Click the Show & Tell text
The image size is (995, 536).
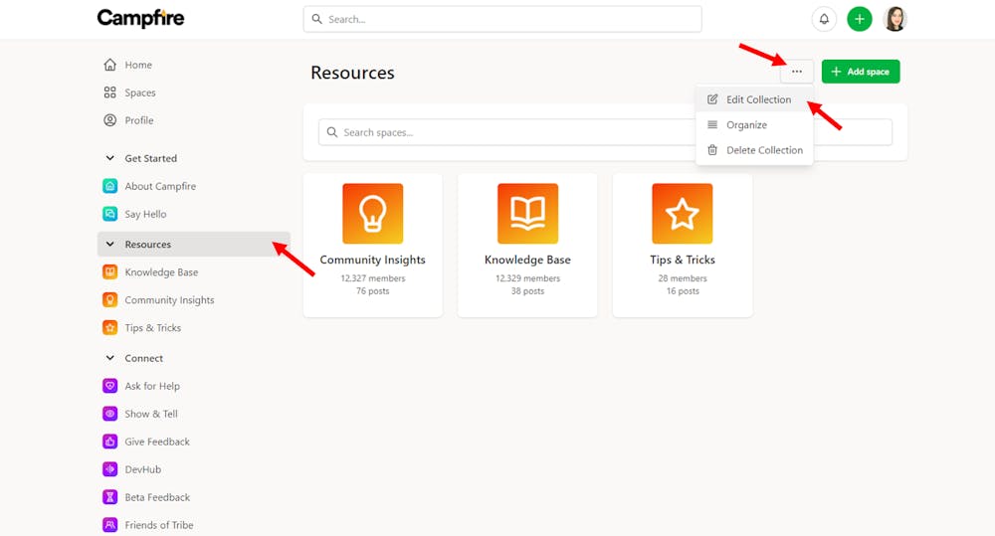tap(151, 414)
